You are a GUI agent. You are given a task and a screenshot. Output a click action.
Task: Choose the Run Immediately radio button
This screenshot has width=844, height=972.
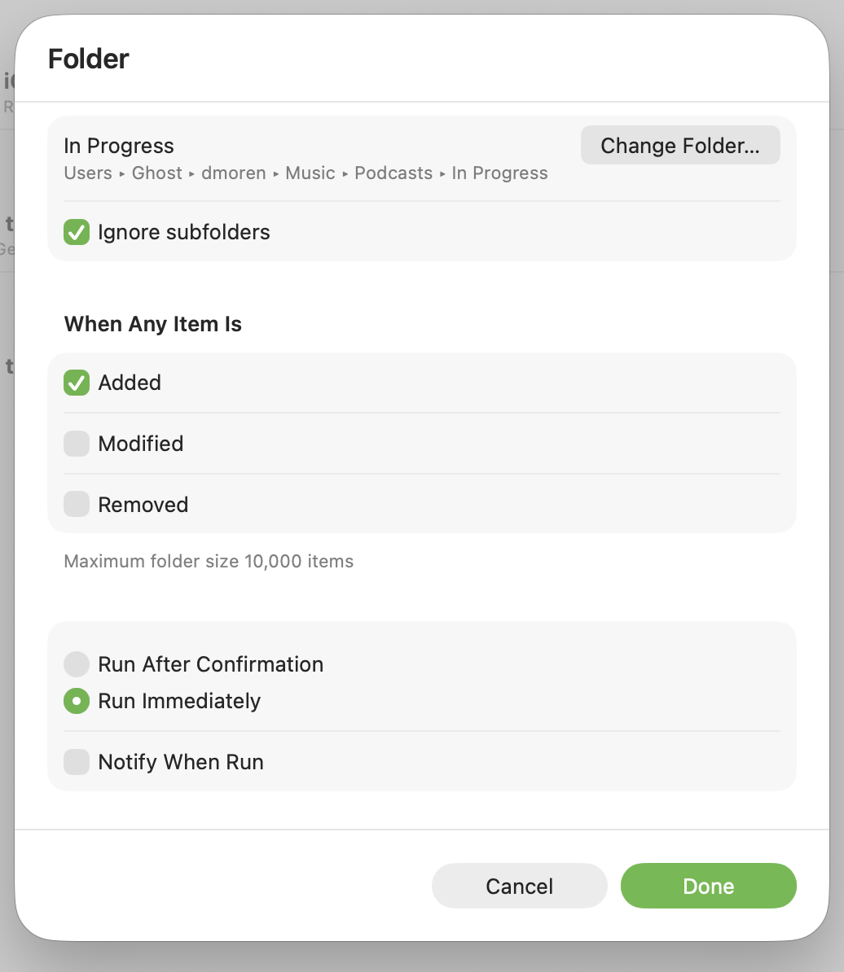click(x=77, y=701)
